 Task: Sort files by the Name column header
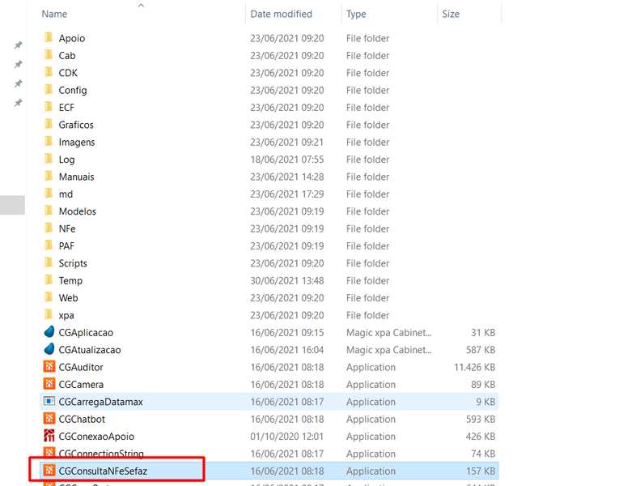pos(54,14)
